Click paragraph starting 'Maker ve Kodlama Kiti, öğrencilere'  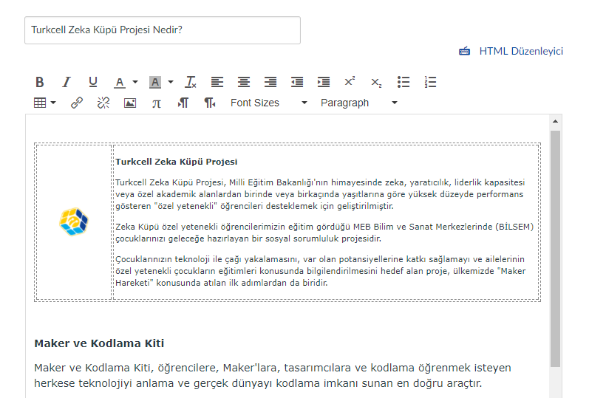point(273,375)
